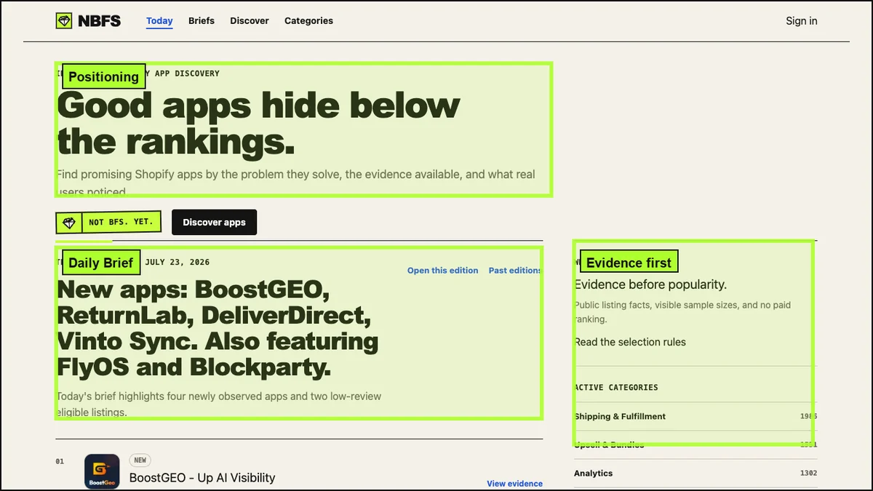Click the ACTIVE CATEGORIES heading
Viewport: 873px width, 491px height.
tap(616, 388)
